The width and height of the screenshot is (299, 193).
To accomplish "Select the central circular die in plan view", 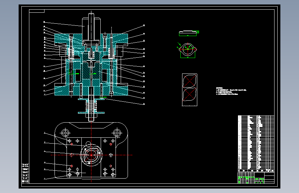I will 91,155.
